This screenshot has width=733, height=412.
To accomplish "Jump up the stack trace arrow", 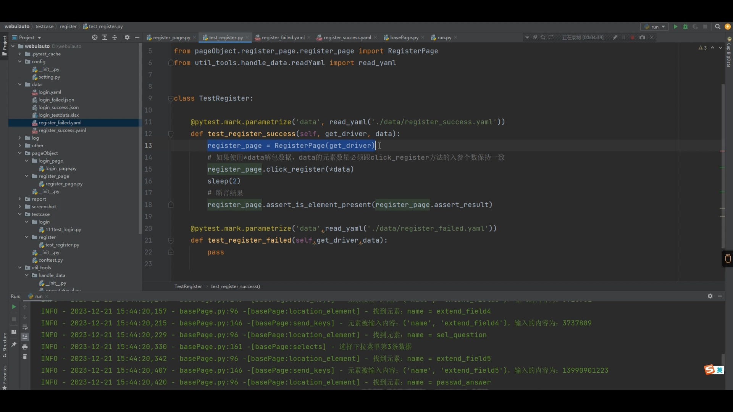I will point(25,307).
